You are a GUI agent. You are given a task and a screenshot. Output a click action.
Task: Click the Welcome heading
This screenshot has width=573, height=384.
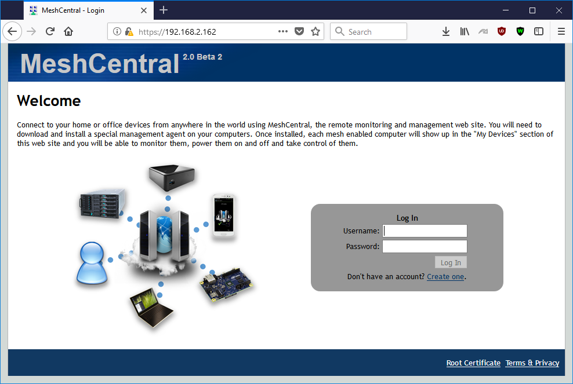click(49, 101)
